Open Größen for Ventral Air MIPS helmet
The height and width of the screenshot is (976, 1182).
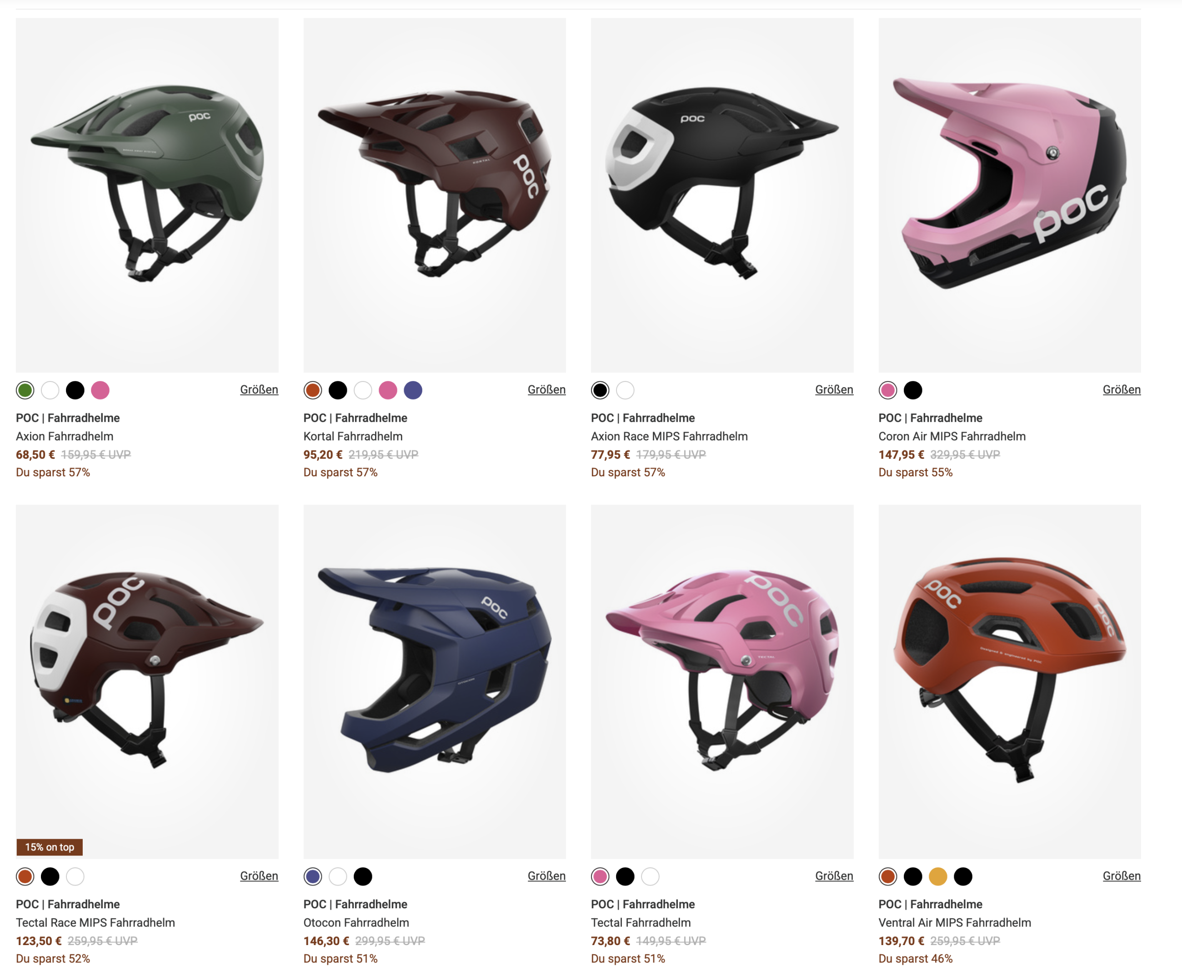1122,876
